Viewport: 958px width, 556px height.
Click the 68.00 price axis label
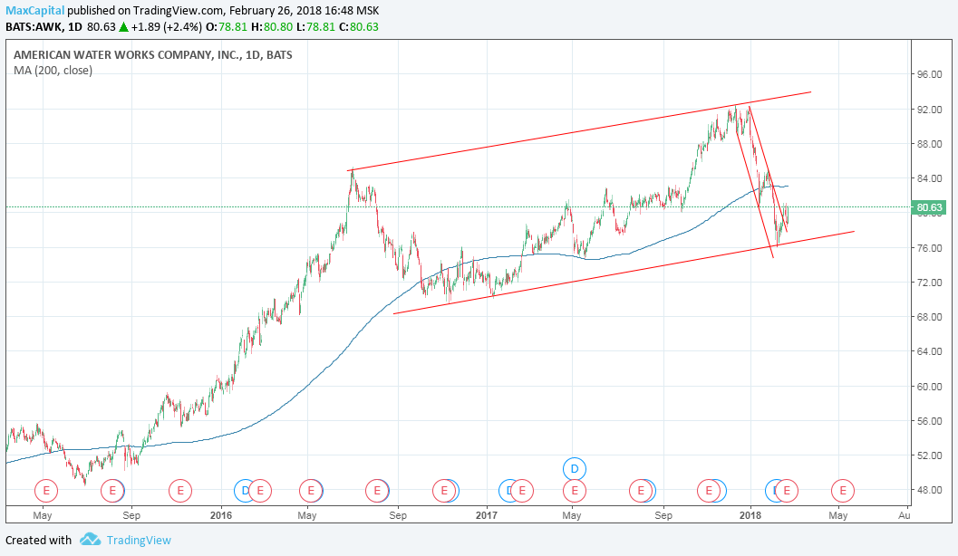pyautogui.click(x=929, y=317)
